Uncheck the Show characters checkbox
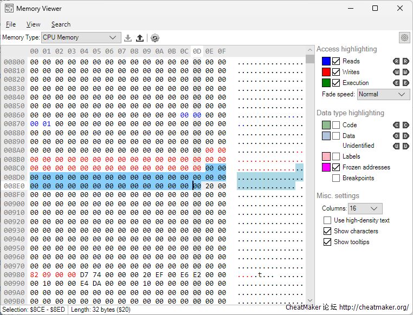 pyautogui.click(x=327, y=231)
